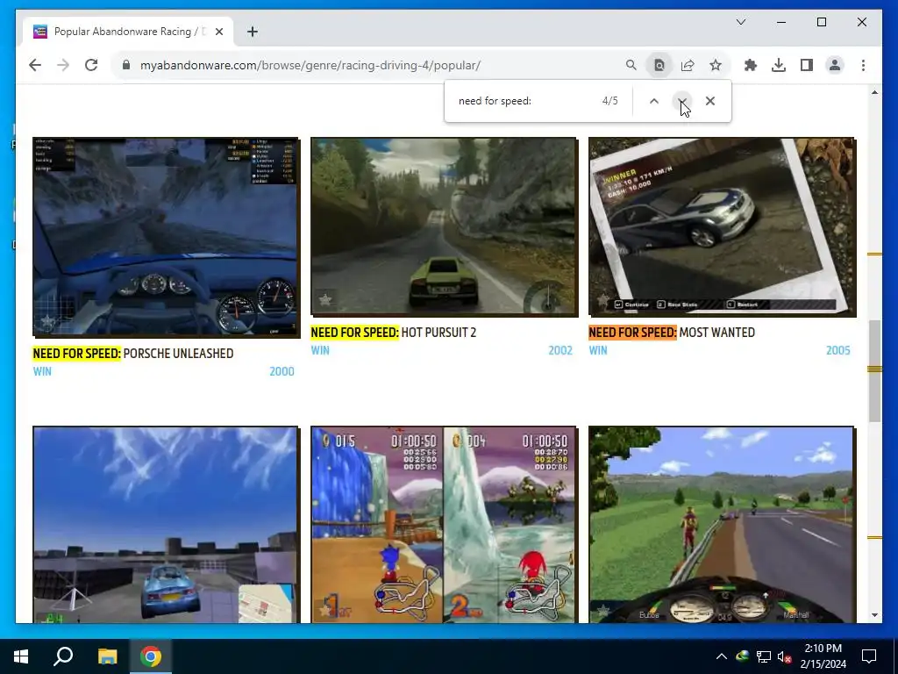Open Need for Speed: Most Wanted link

(x=672, y=333)
